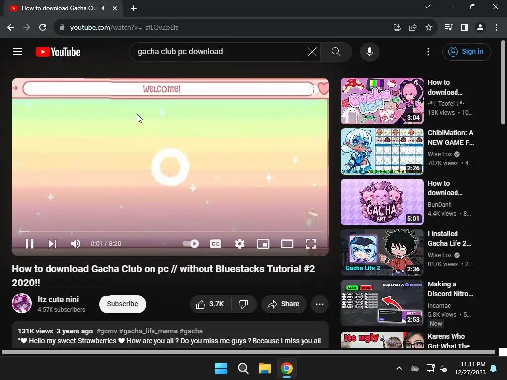Open Itz cute nini channel name
Screen dimensions: 507x380
tap(58, 299)
